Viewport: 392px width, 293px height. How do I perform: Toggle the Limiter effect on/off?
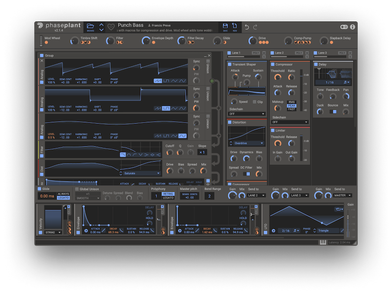[273, 130]
